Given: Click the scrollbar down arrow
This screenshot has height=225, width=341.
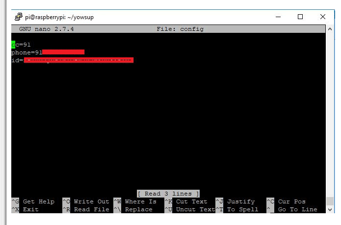Looking at the screenshot, I should click(330, 210).
